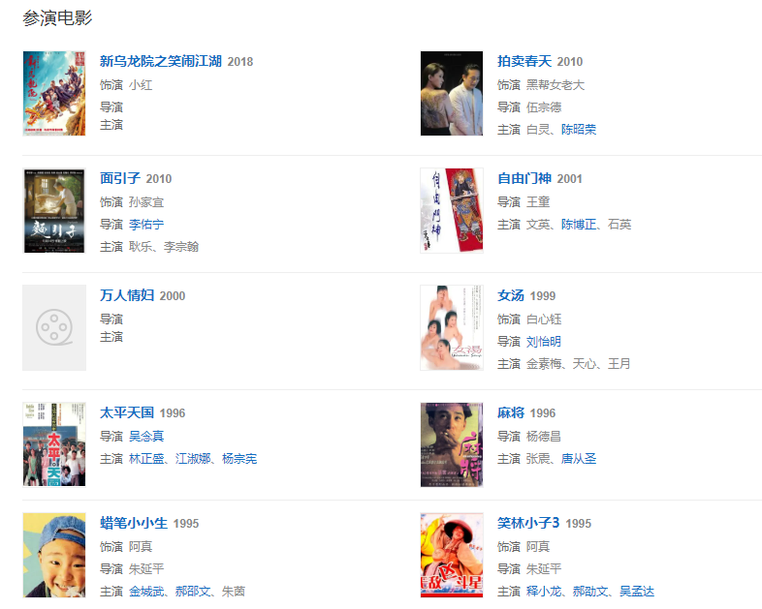Screen dimensions: 762x609
Task: Click the 太平天国 poster thumbnail
Action: [54, 444]
